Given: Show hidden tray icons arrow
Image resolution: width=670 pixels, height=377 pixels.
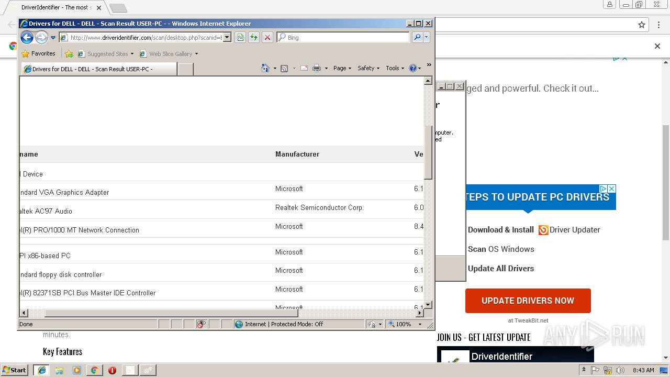Looking at the screenshot, I should coord(584,370).
